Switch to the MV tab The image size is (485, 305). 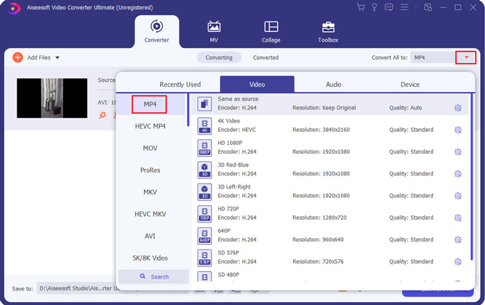pos(213,31)
